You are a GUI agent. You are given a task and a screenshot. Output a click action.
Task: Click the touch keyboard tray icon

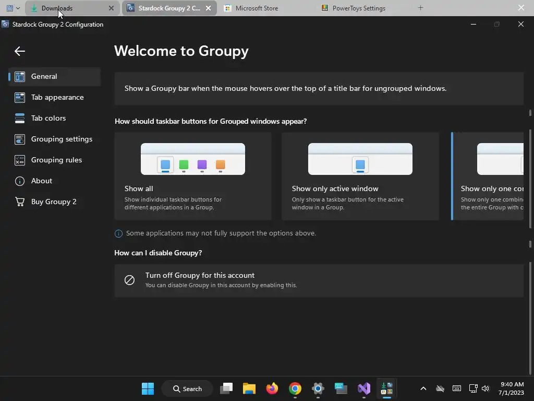[457, 388]
